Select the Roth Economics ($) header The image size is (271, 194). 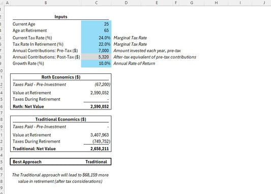point(61,77)
